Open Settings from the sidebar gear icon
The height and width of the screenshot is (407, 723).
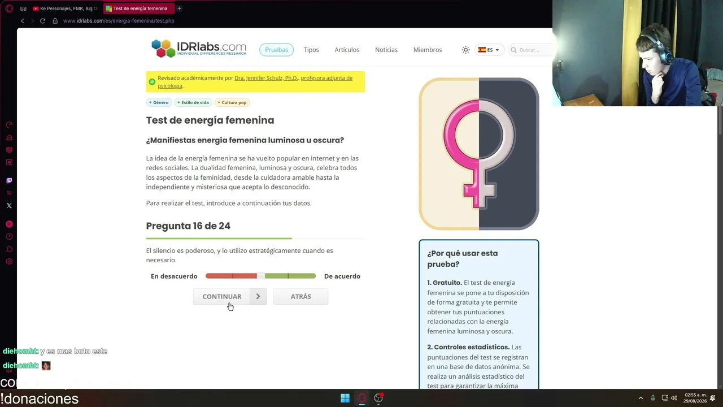pyautogui.click(x=9, y=262)
